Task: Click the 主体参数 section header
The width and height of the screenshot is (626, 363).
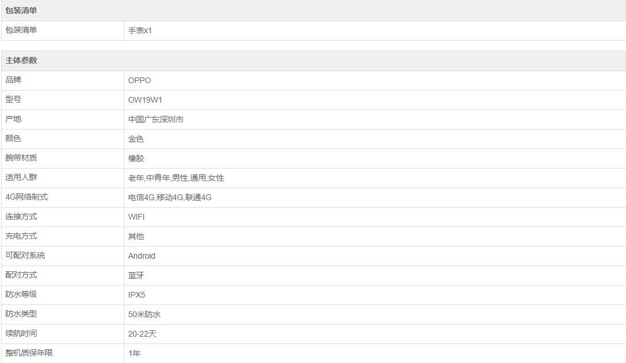Action: pyautogui.click(x=21, y=61)
